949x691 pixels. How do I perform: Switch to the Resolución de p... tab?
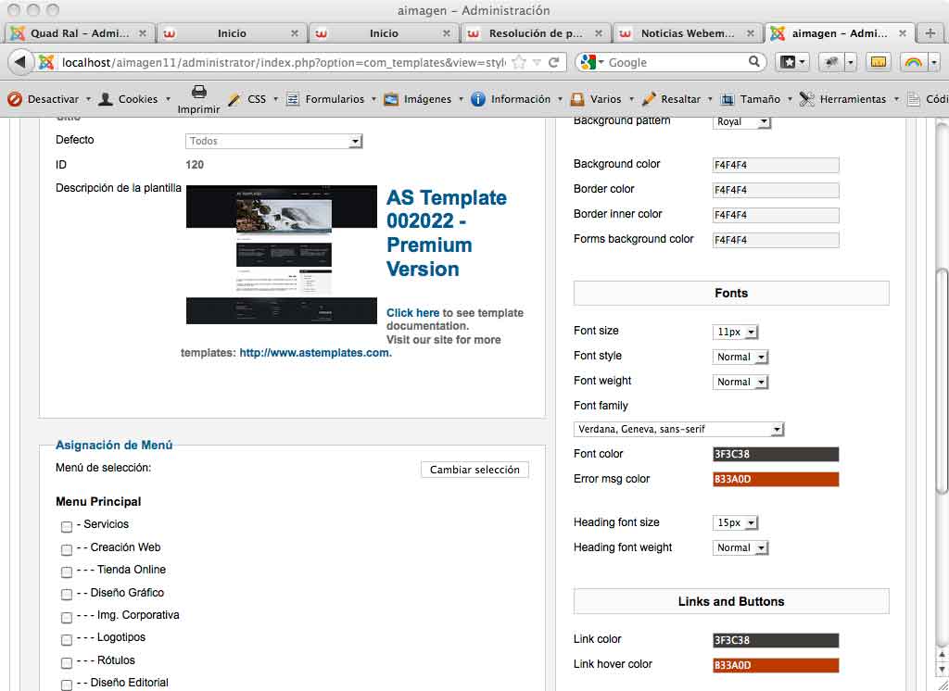click(536, 33)
